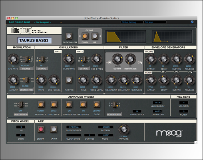This screenshot has width=203, height=160.
Task: Toggle the Arp On/Off button
Action: [41, 129]
